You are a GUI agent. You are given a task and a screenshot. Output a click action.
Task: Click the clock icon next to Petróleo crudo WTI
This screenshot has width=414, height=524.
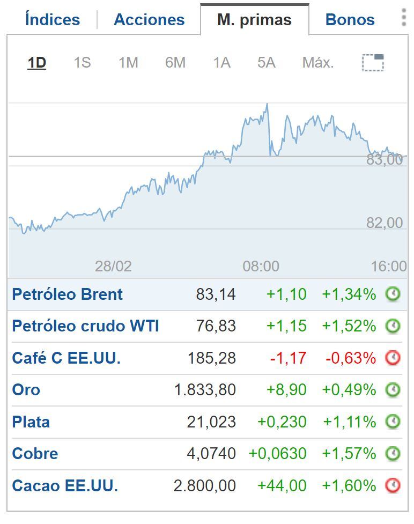tap(392, 326)
